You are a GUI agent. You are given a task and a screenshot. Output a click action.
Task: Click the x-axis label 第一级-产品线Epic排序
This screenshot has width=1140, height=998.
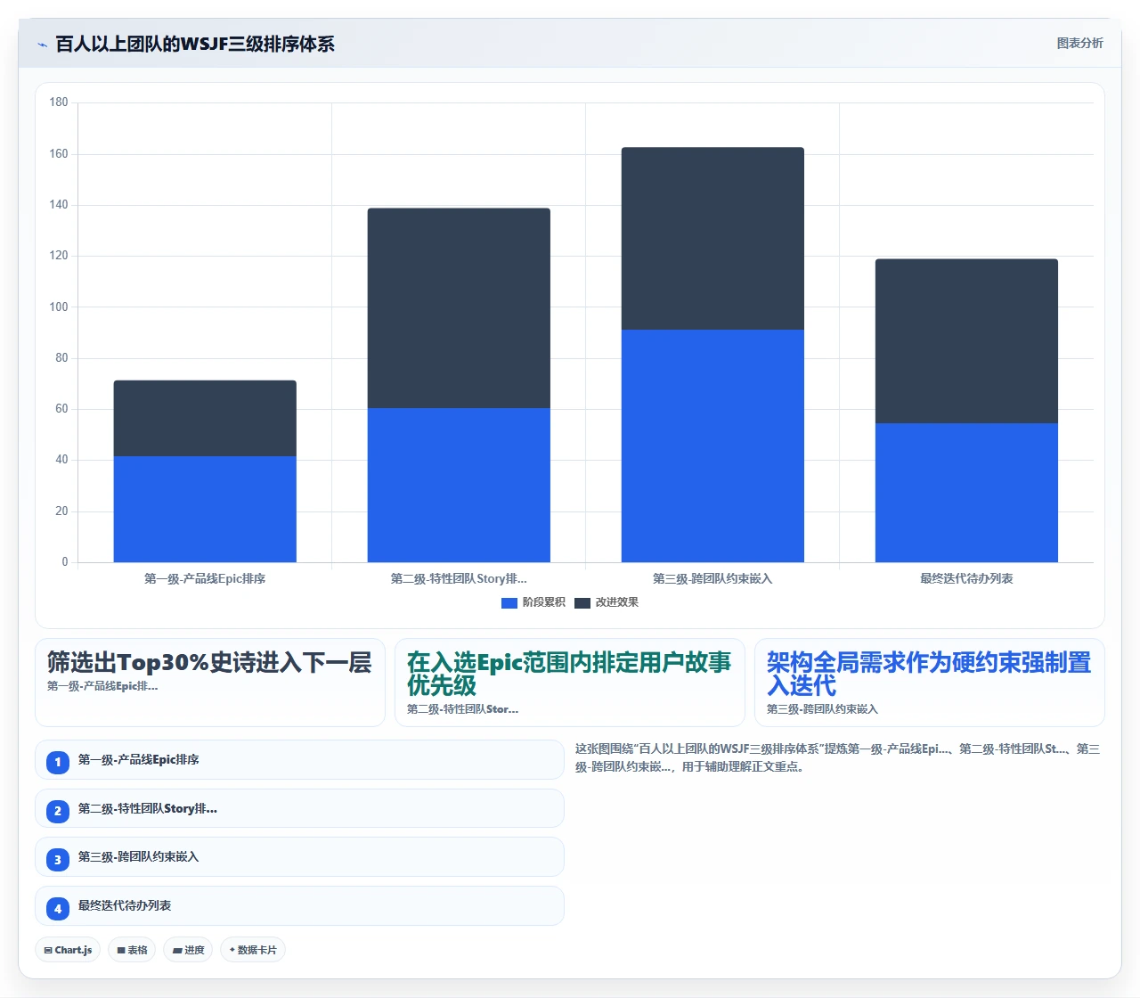pyautogui.click(x=205, y=579)
